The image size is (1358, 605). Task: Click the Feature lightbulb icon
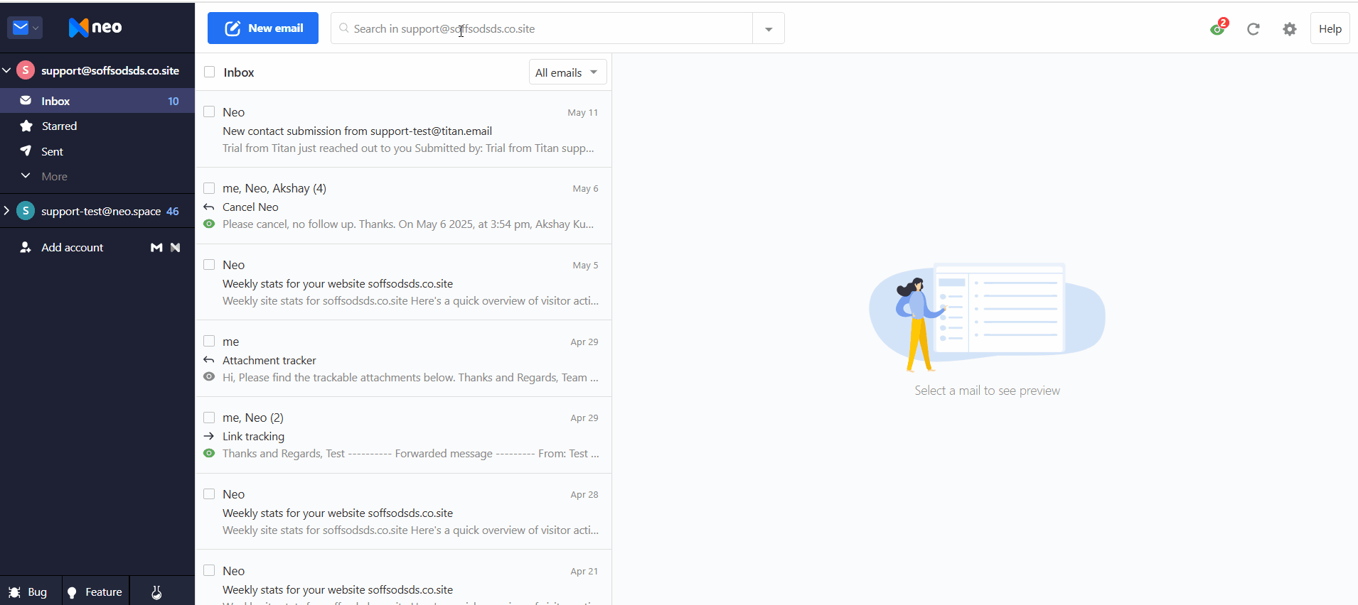point(72,592)
